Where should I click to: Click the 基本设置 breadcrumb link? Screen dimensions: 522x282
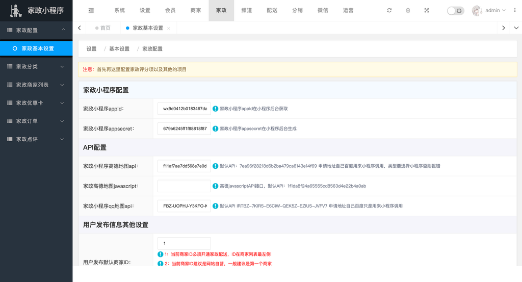119,49
